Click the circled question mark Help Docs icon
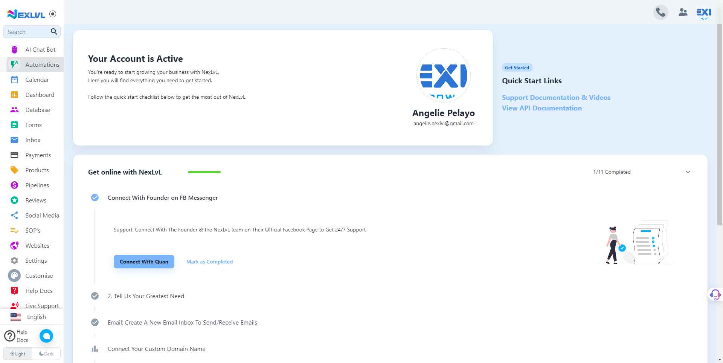Screen dimensions: 723x363 tap(10, 336)
